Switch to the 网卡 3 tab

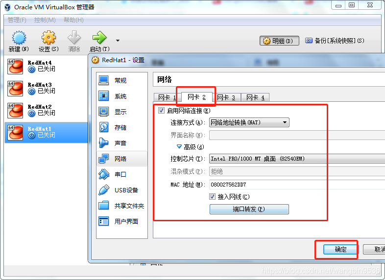[226, 97]
